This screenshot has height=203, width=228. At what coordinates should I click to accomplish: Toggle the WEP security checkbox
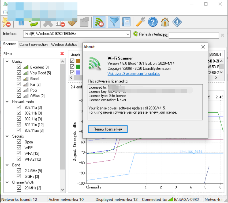[x=19, y=148]
